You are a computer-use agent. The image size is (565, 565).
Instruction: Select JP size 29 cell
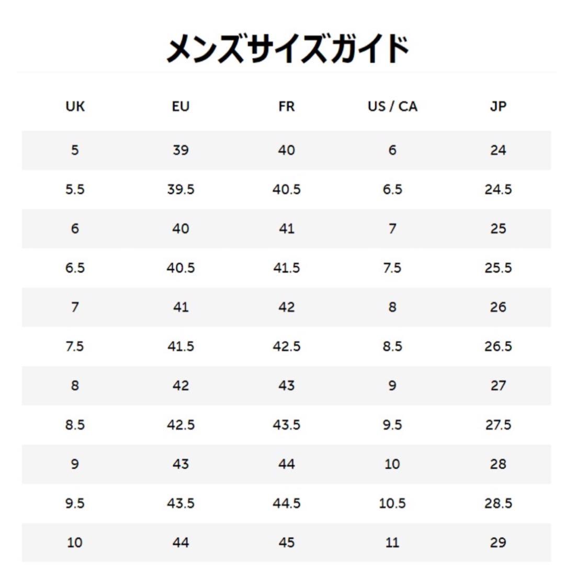498,543
